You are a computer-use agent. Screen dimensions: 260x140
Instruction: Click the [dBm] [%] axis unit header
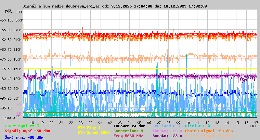point(14,12)
